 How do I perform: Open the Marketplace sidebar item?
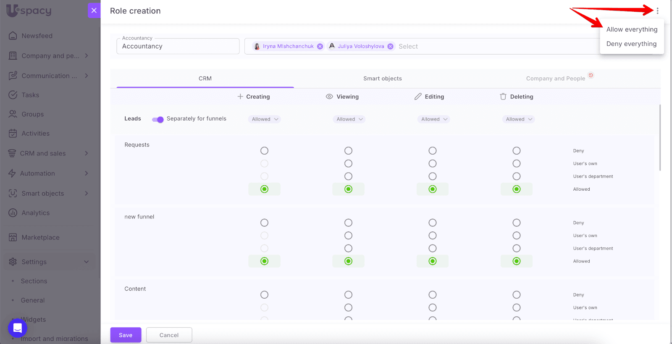[40, 237]
